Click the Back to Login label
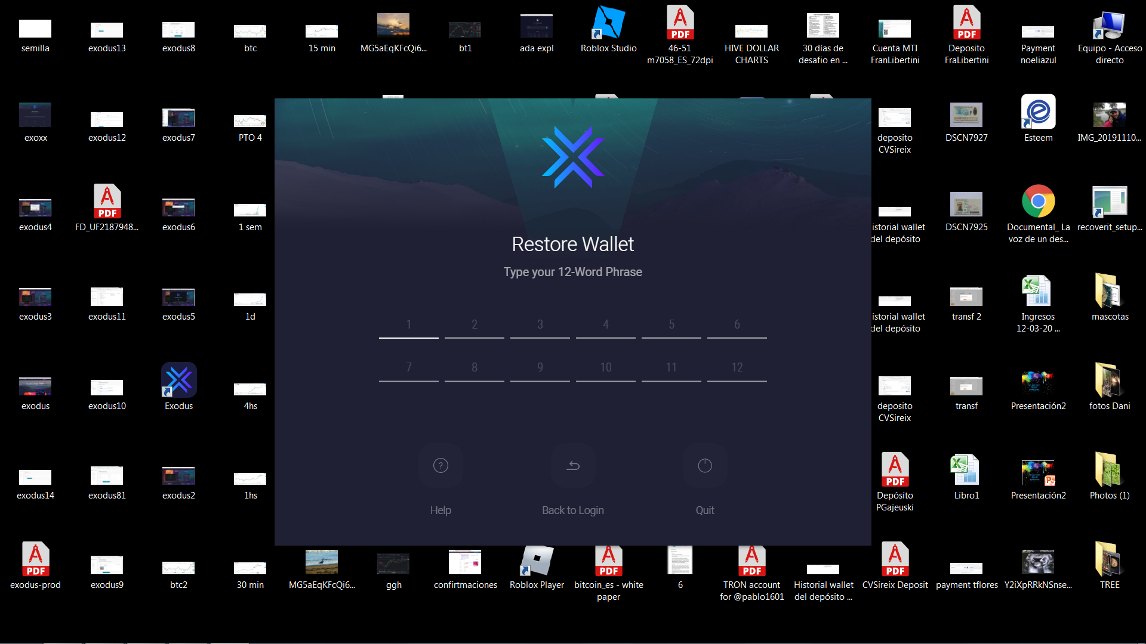This screenshot has width=1146, height=644. (x=573, y=510)
